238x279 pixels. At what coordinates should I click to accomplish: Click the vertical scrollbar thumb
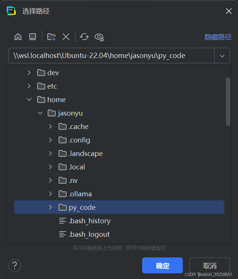(x=228, y=102)
